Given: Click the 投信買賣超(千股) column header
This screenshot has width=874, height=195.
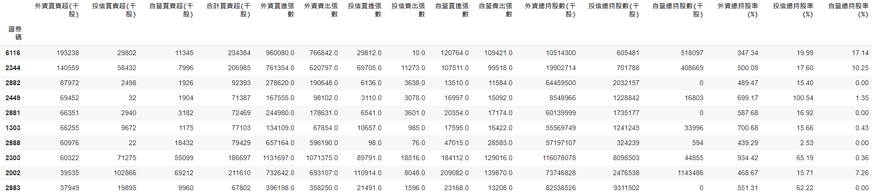Looking at the screenshot, I should coord(114,10).
